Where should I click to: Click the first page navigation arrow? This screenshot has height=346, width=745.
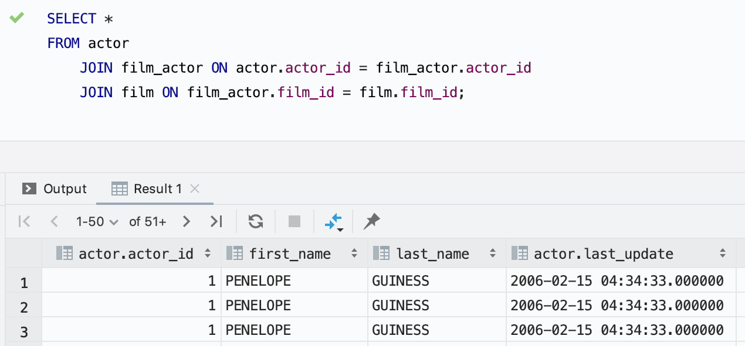point(24,221)
